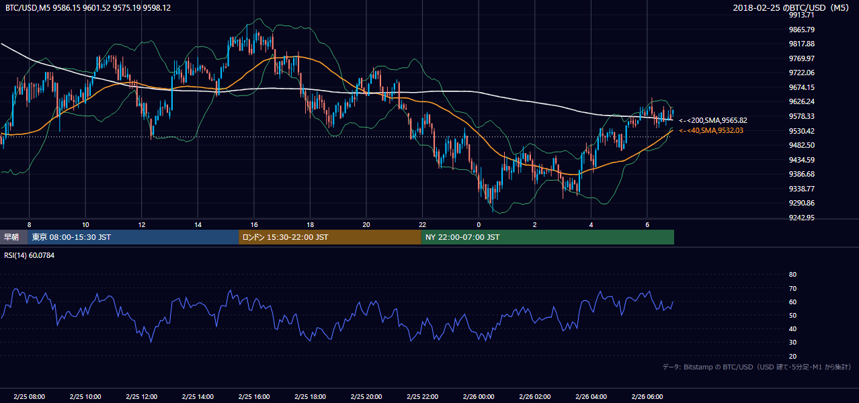Click the RSI 80 level label
Viewport: 859px width, 403px height.
coord(792,275)
